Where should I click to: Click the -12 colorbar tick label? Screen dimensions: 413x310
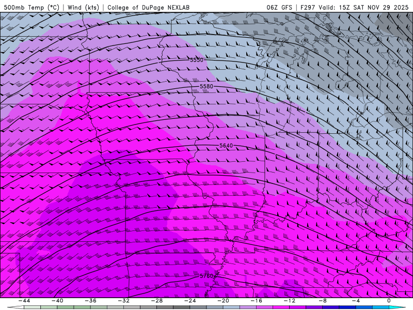pos(290,301)
